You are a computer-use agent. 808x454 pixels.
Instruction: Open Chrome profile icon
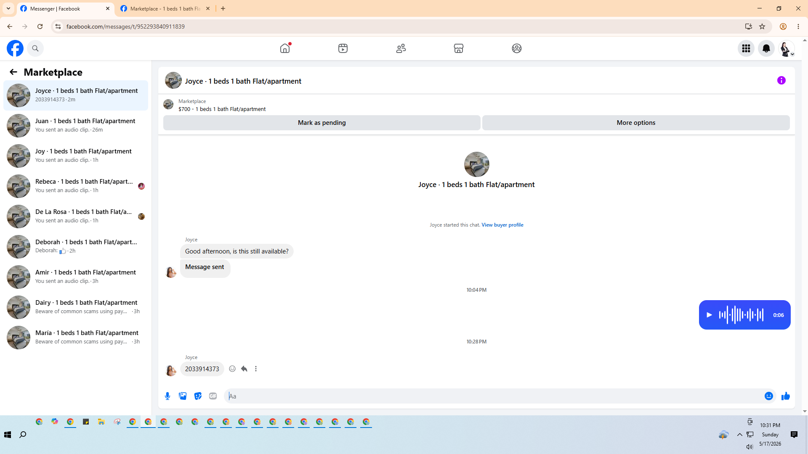[783, 26]
